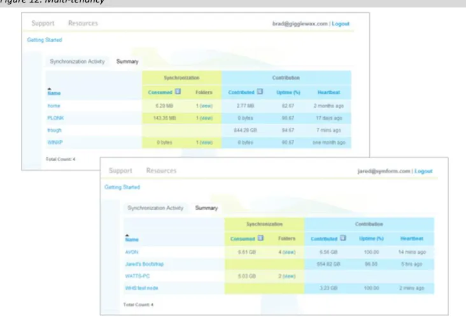Screen dimensions: 466x317
Task: Select the Summary tab in brad's window
Action: point(127,62)
